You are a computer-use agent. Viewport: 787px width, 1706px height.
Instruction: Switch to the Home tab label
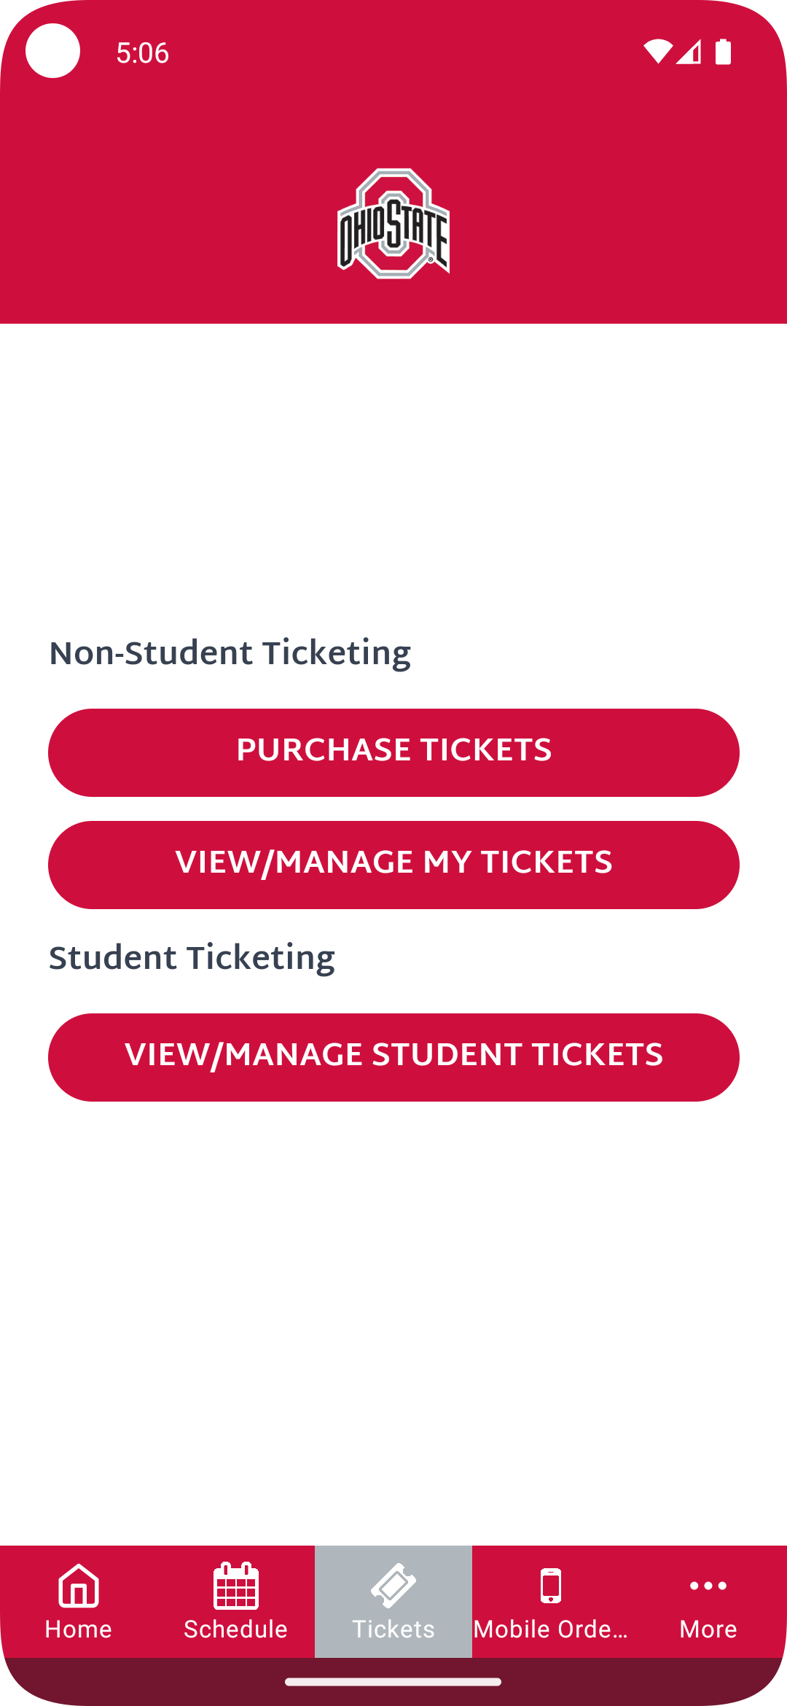point(79,1629)
